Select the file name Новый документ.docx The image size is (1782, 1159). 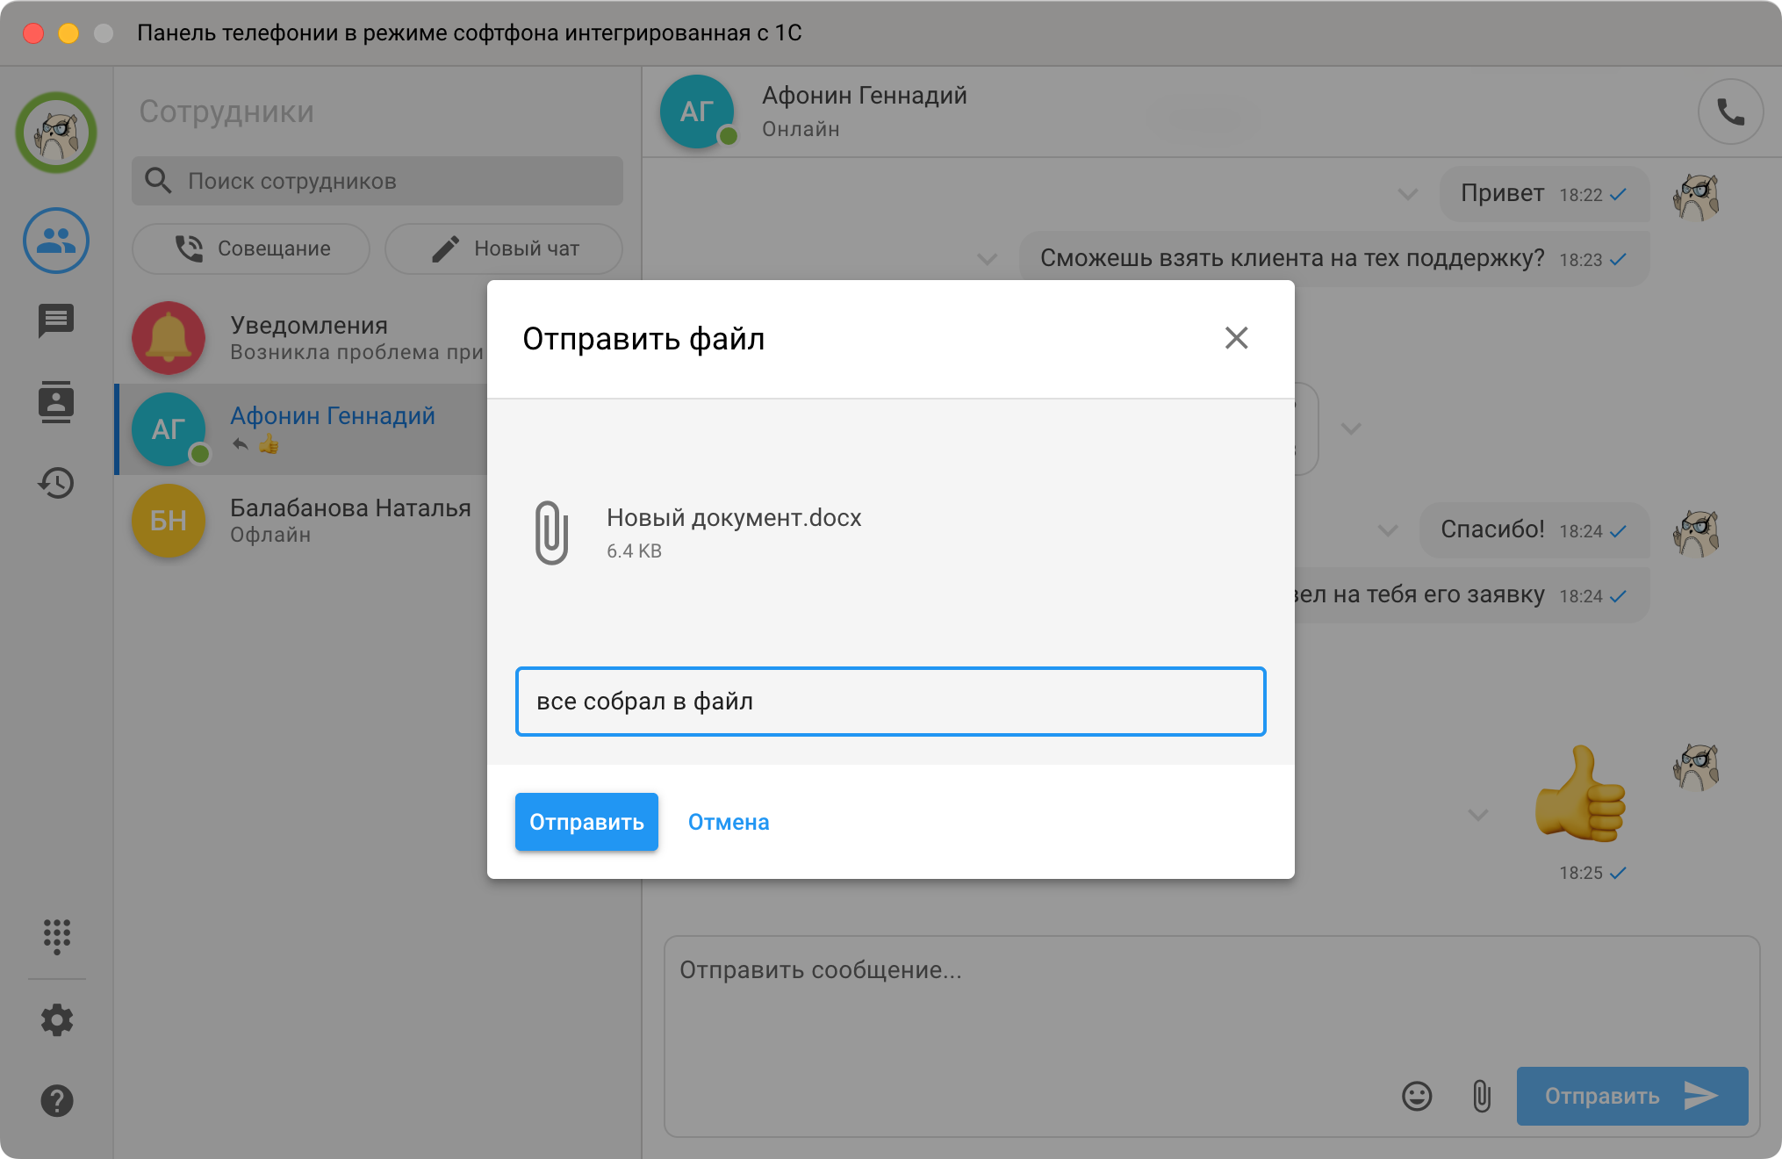[x=734, y=518]
